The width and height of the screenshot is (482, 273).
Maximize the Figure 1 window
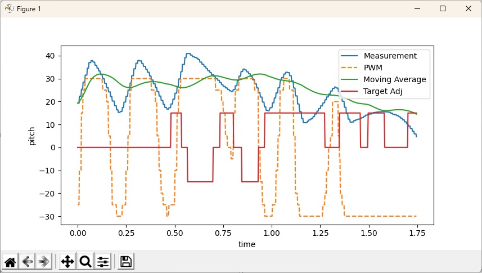pyautogui.click(x=443, y=8)
